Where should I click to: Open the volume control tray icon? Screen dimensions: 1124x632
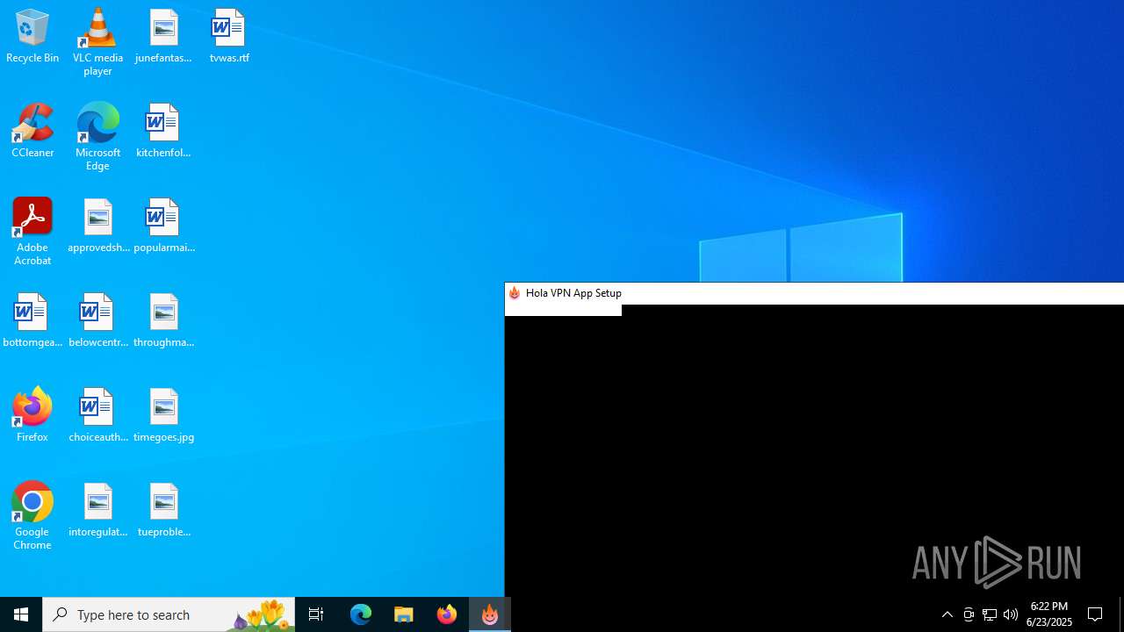(1011, 614)
